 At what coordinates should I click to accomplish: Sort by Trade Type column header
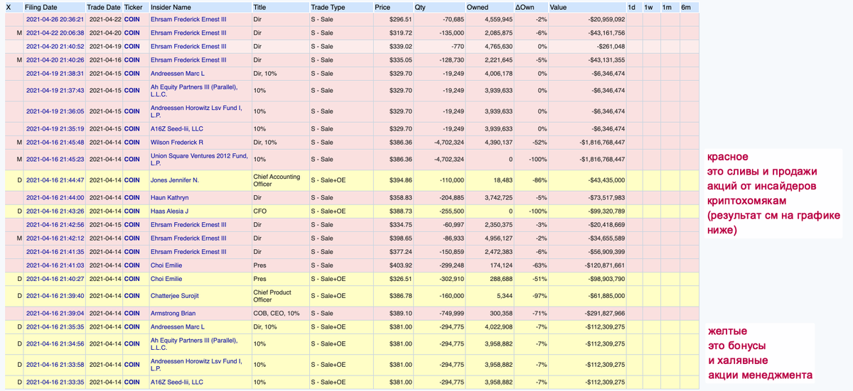pos(328,6)
